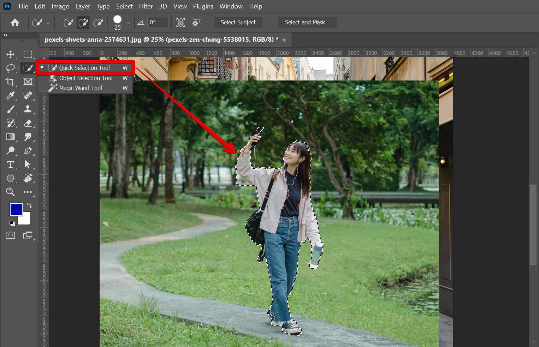Select the Crop tool
Viewport: 539px width, 347px height.
(10, 82)
